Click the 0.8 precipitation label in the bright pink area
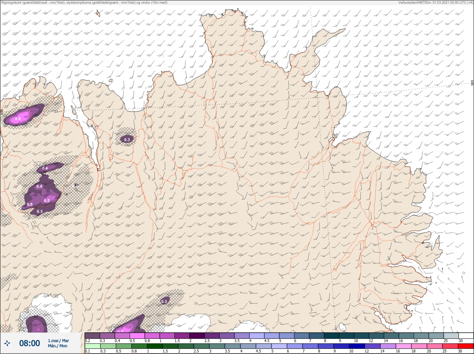Viewport: 474px width, 354px height. coord(18,119)
